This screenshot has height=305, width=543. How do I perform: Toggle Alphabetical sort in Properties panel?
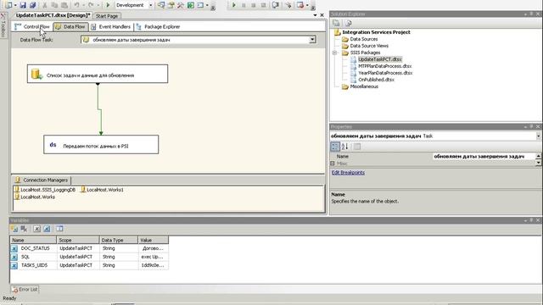click(x=345, y=147)
